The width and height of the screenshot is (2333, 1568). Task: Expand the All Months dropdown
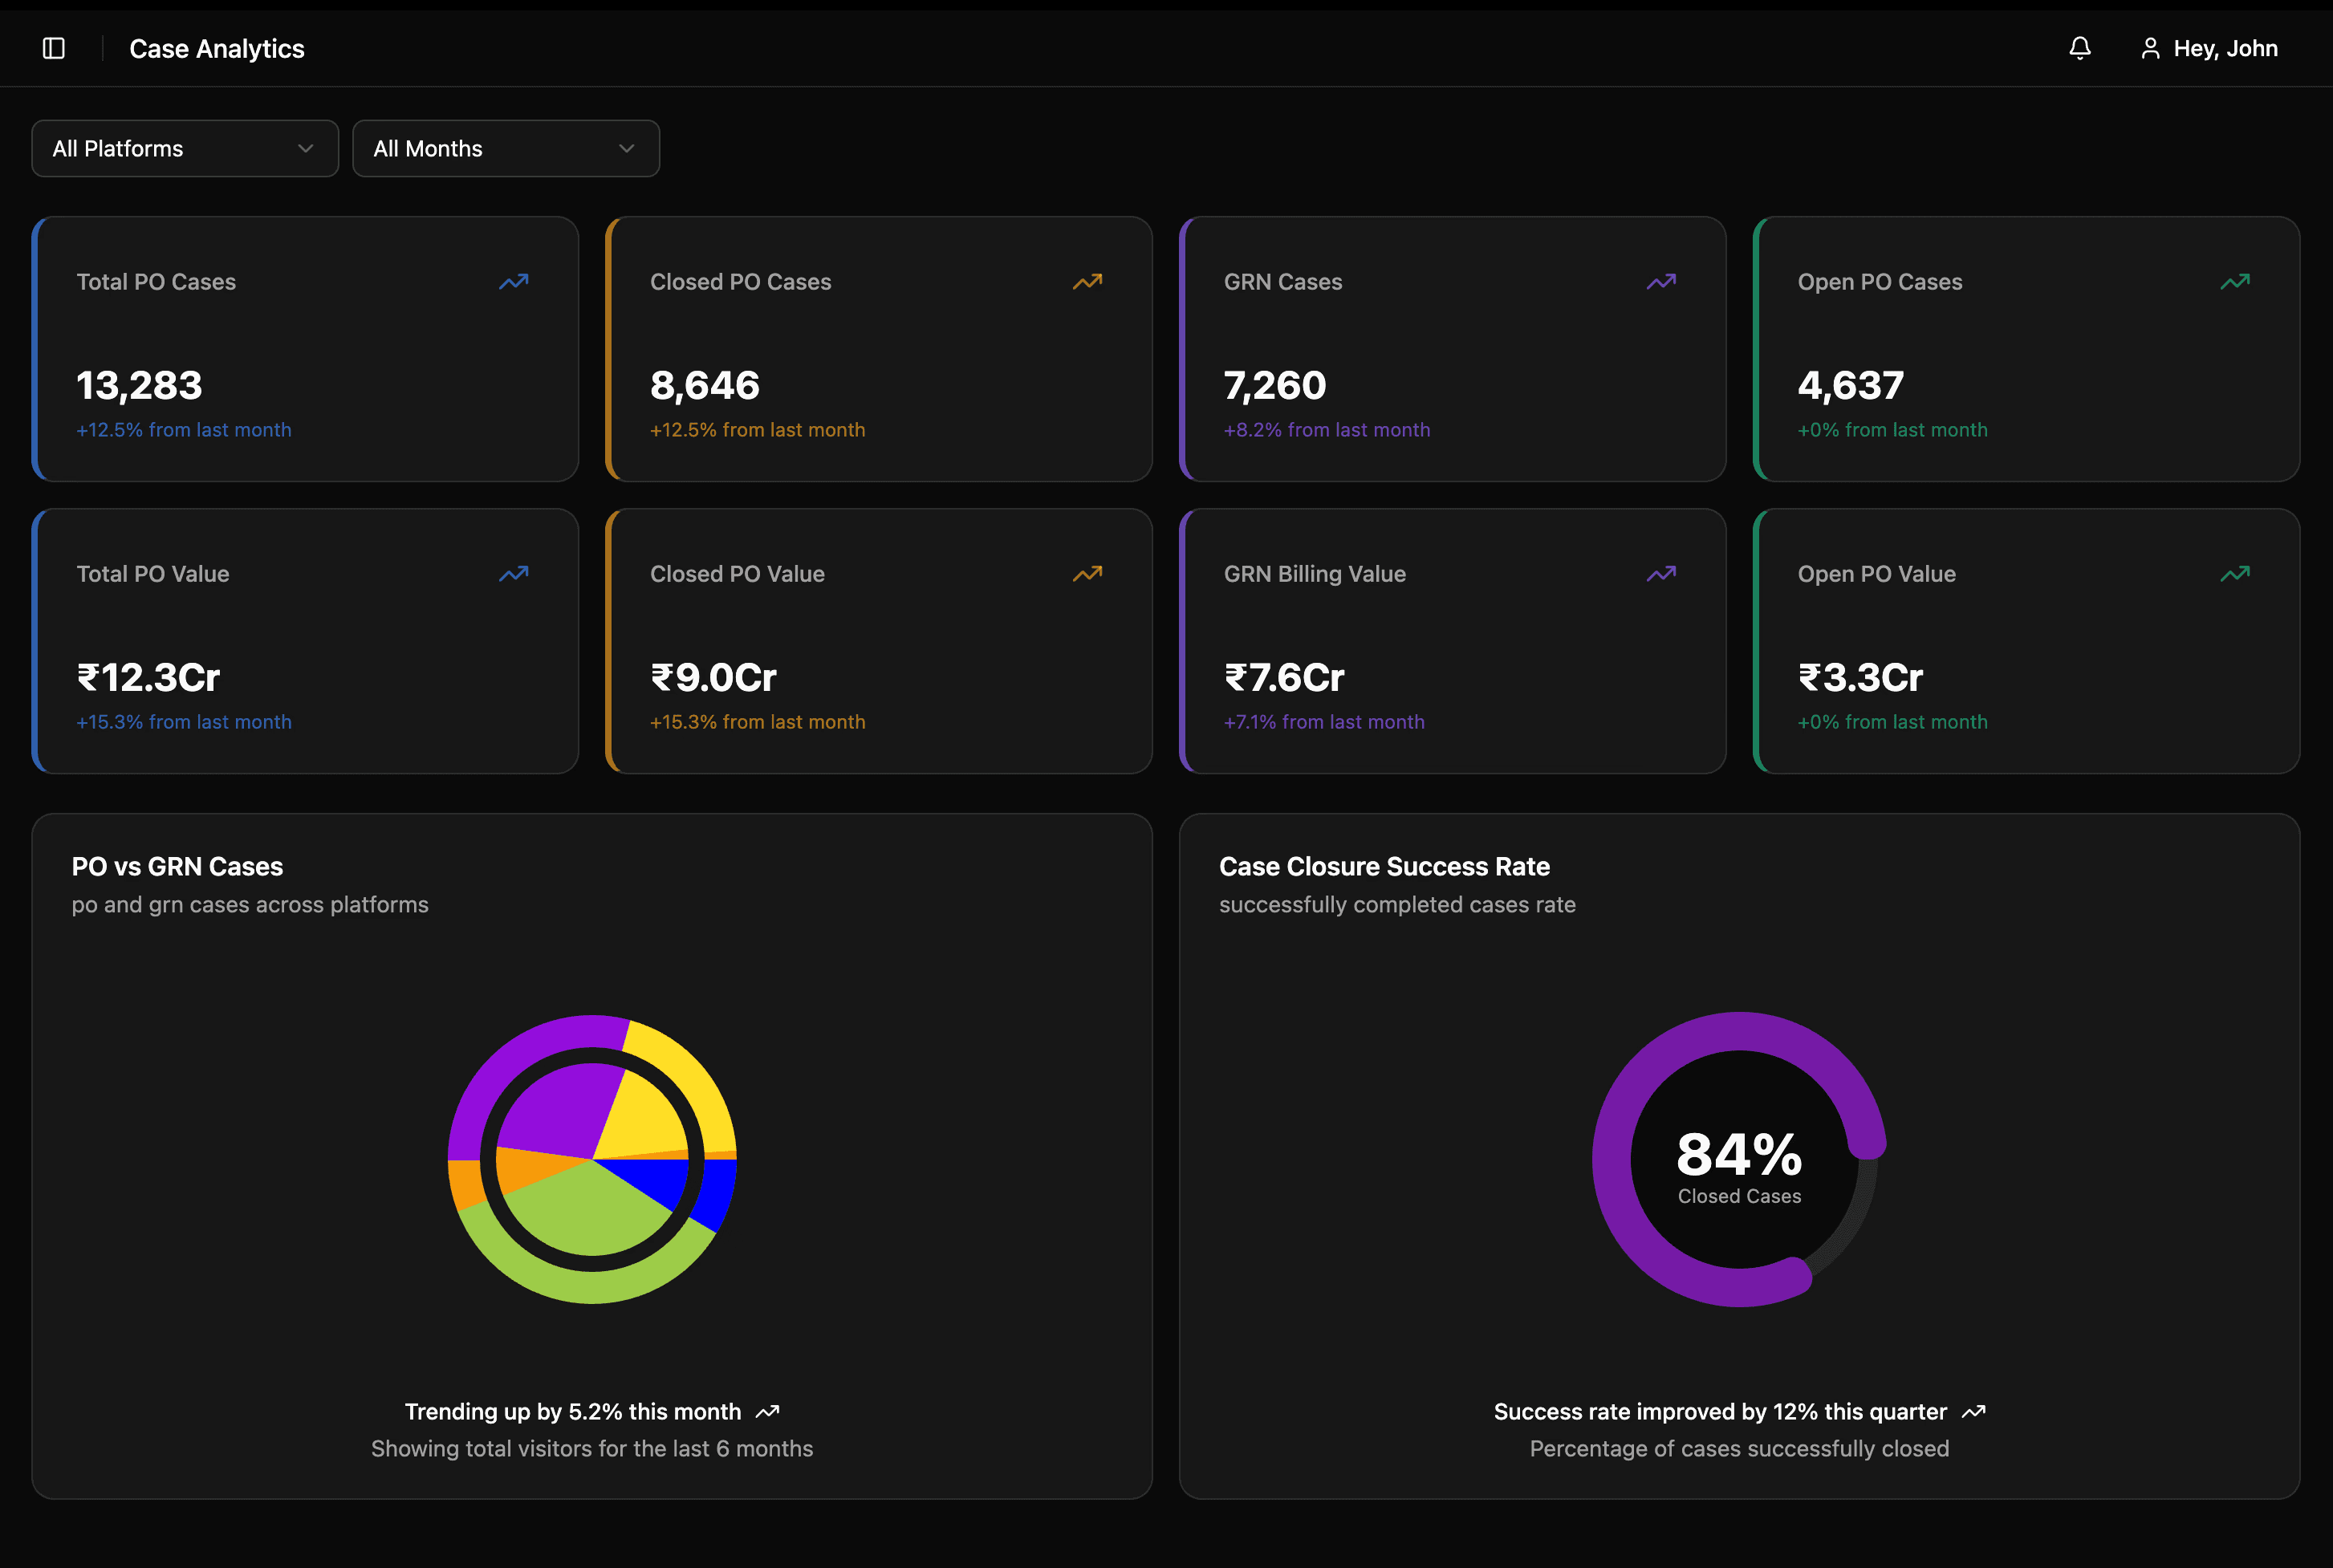pyautogui.click(x=506, y=149)
